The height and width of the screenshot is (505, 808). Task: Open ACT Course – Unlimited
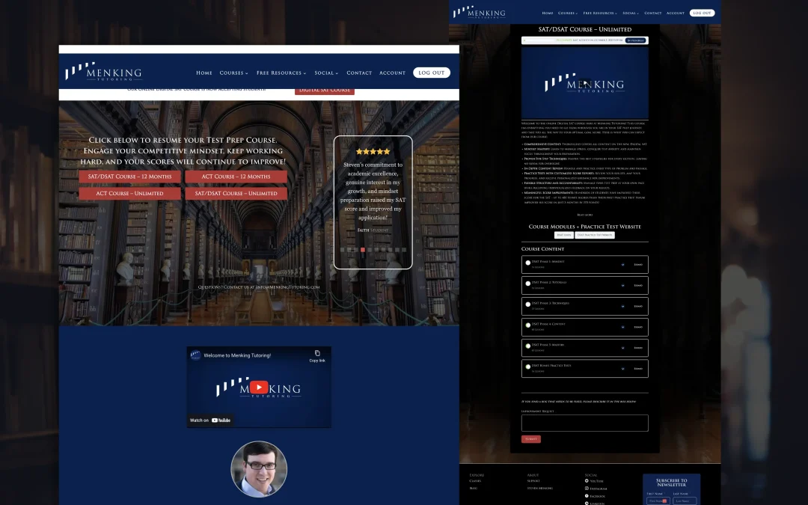coord(130,193)
